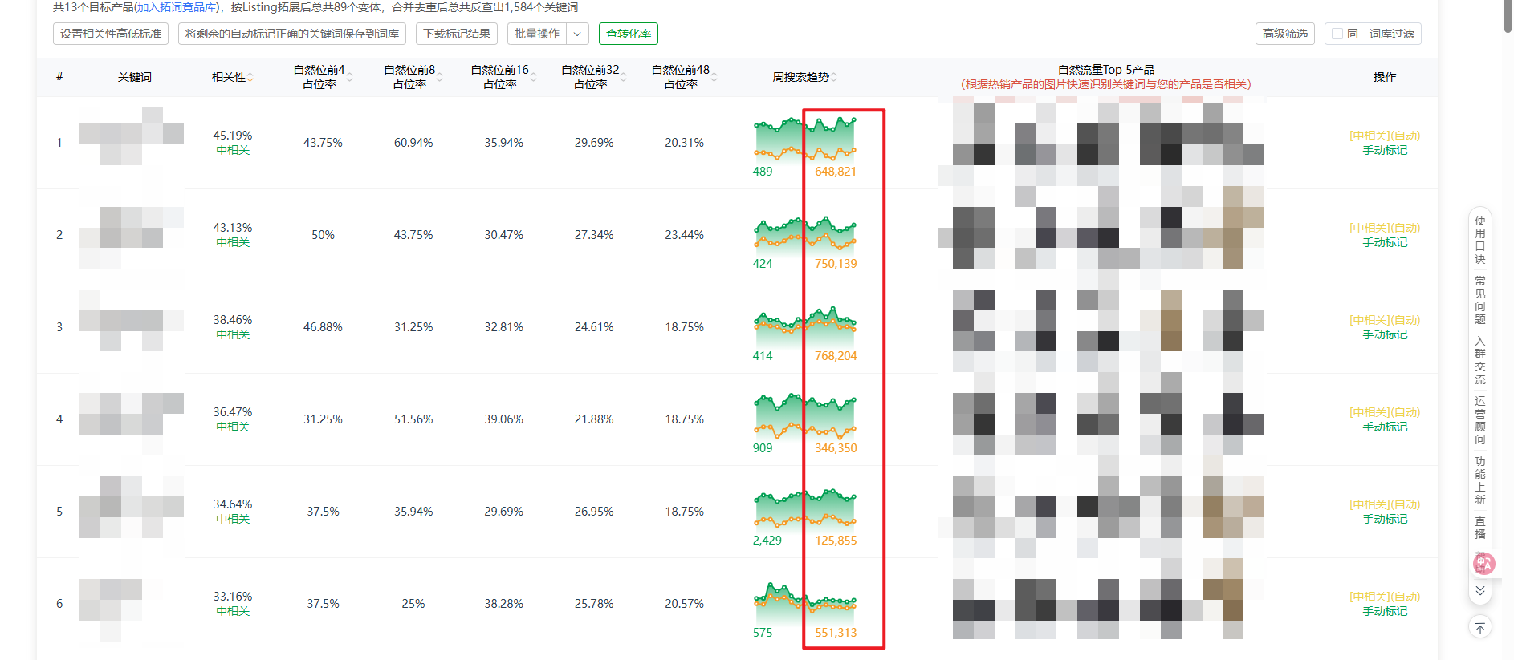This screenshot has height=660, width=1514.
Task: Click 手动标记 in row 2
Action: (x=1385, y=243)
